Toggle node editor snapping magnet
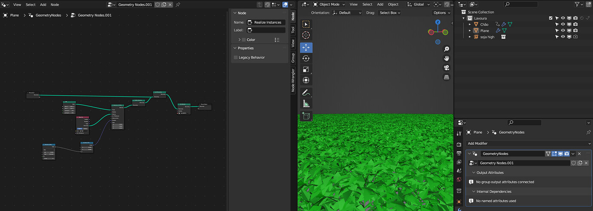 point(267,4)
